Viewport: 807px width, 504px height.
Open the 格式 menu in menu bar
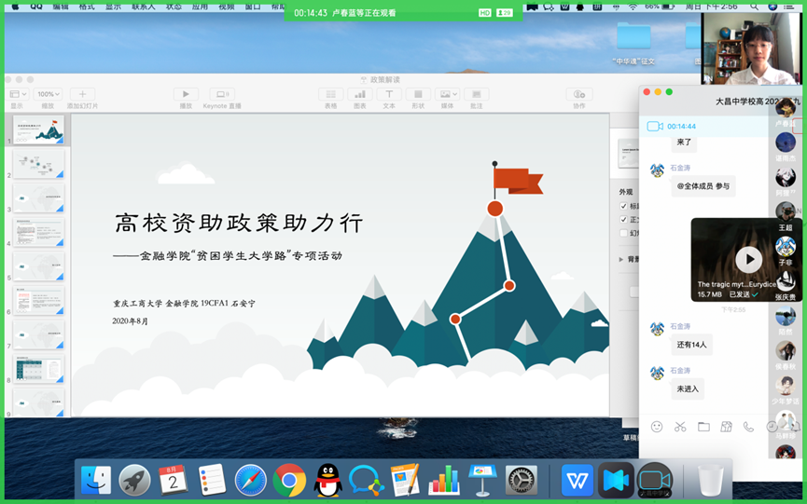87,6
